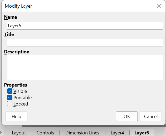Switch to the Layout layer tab
The width and height of the screenshot is (166, 136).
coord(19,133)
